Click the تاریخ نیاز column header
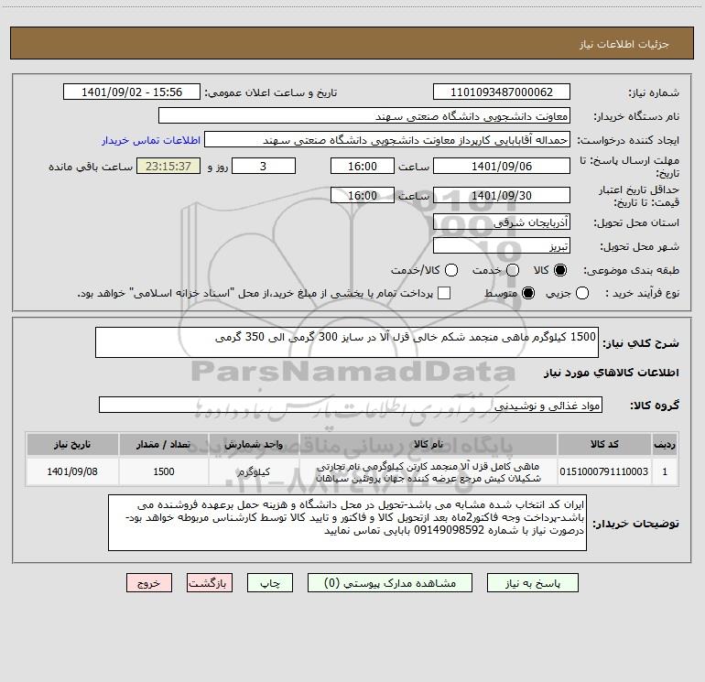Viewport: 705px width, 682px height. (72, 444)
